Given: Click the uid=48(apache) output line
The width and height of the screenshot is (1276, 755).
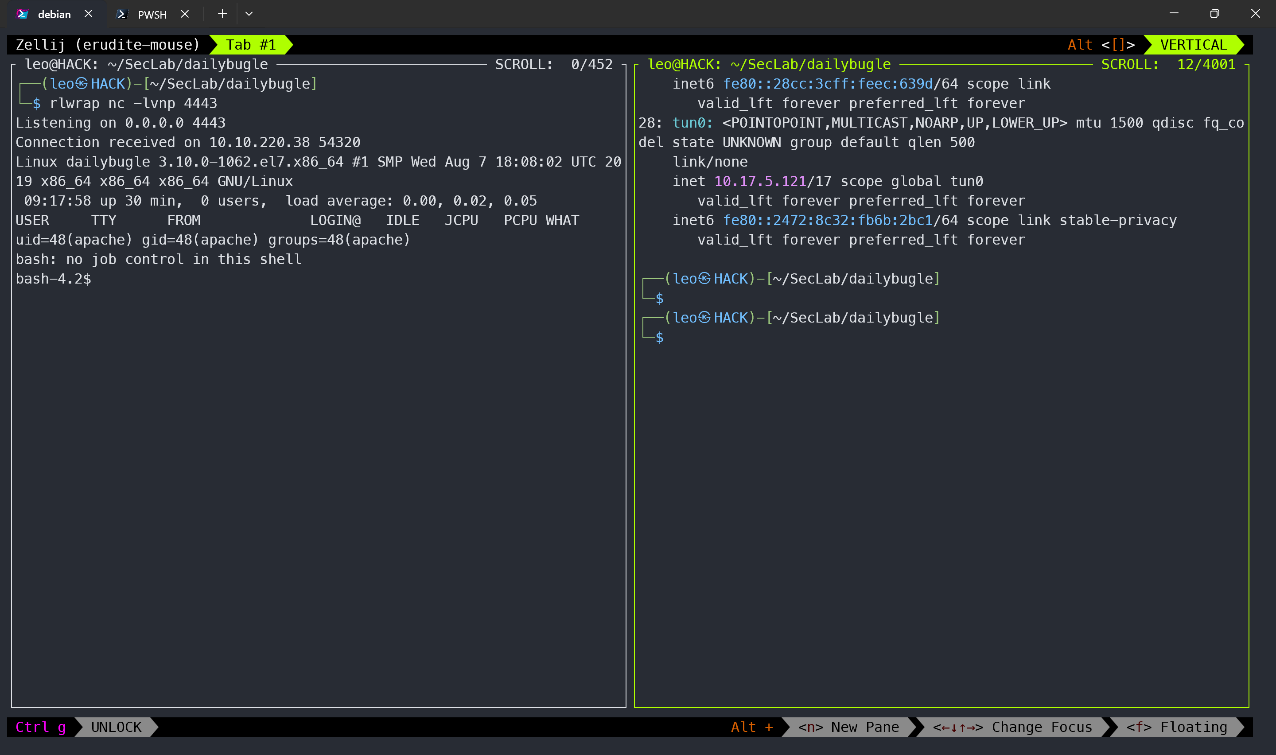Looking at the screenshot, I should pyautogui.click(x=213, y=240).
